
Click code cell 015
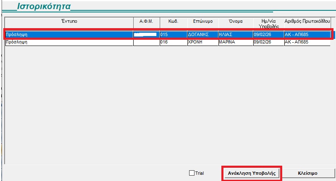(173, 35)
